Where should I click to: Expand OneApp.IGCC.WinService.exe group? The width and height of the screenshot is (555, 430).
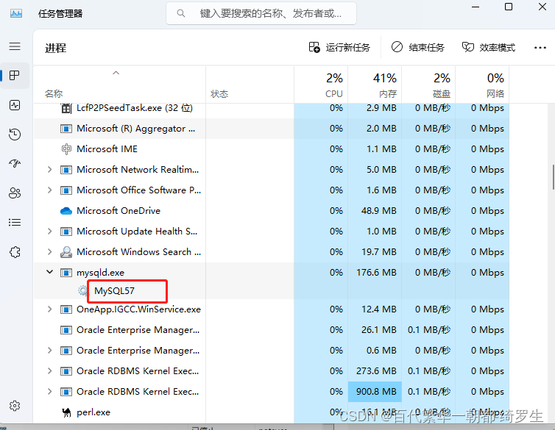point(49,309)
